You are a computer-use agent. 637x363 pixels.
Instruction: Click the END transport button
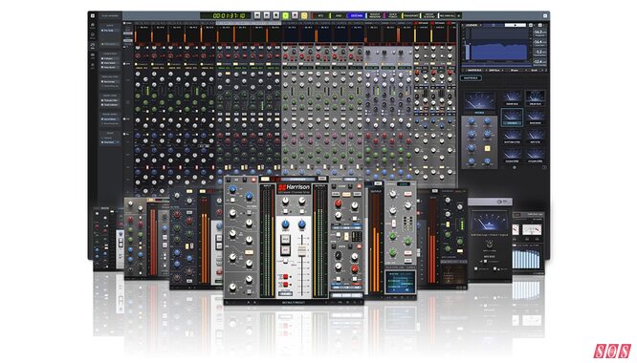[x=339, y=15]
